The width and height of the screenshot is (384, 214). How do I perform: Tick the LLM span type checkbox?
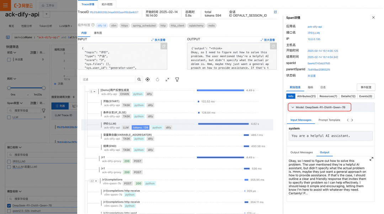9,117
